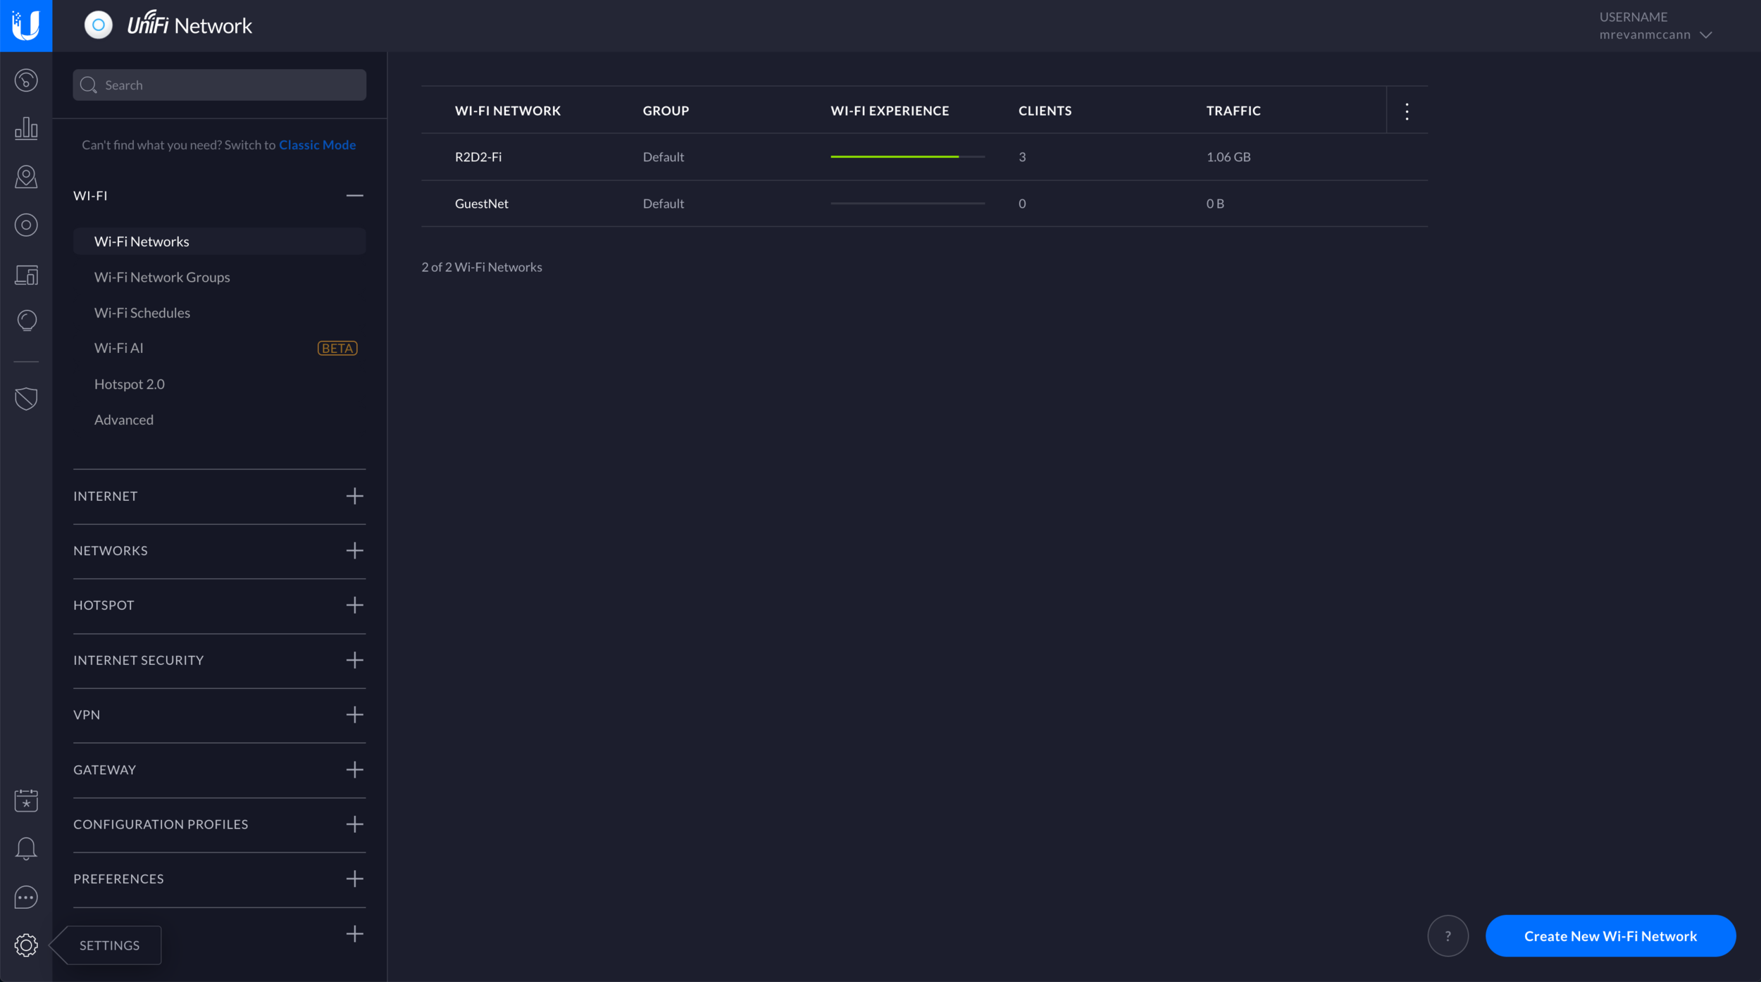Select the Statistics bar-chart icon
Screen dimensions: 1761x982
26,128
